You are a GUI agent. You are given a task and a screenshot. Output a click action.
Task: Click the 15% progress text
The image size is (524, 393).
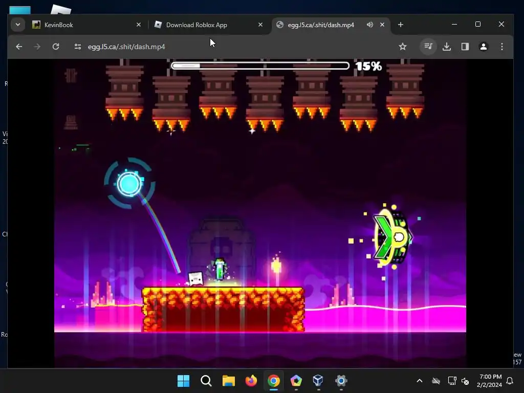[x=368, y=66]
